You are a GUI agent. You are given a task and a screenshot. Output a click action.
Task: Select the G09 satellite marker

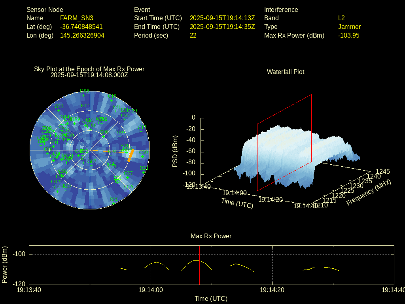click(103, 137)
